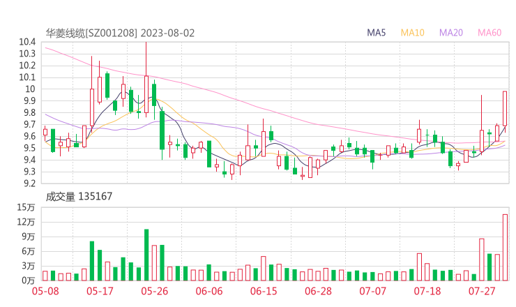Click the 07-07 date axis label
The width and height of the screenshot is (516, 307).
[x=372, y=291]
